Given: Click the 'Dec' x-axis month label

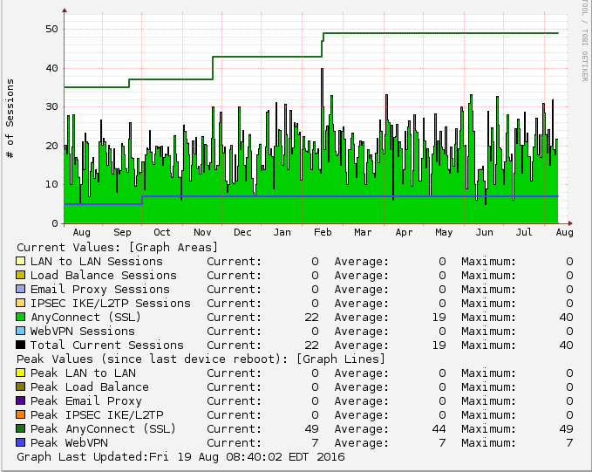Looking at the screenshot, I should pyautogui.click(x=242, y=232).
